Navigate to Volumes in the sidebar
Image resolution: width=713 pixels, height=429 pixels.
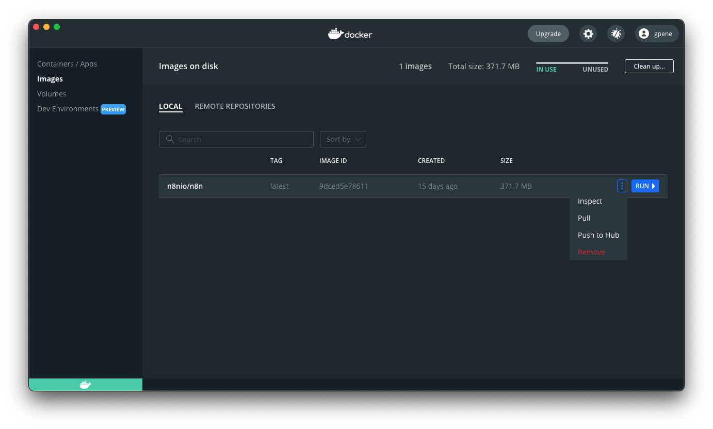[x=52, y=93]
